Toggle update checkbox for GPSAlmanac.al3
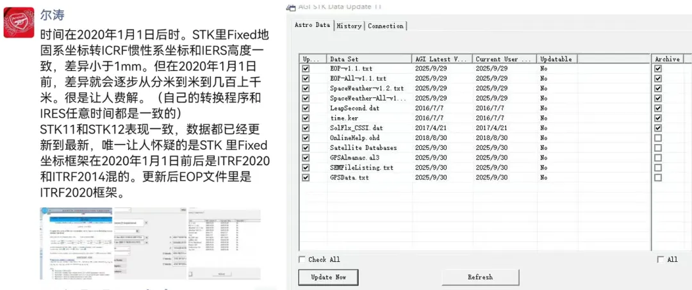The image size is (692, 290). coord(306,157)
